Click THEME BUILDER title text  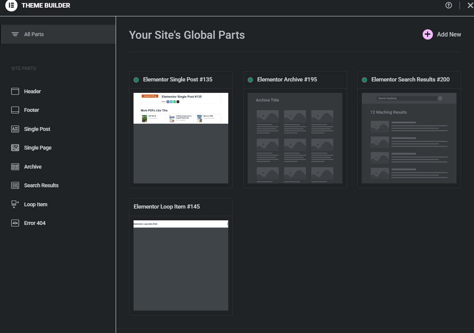46,5
